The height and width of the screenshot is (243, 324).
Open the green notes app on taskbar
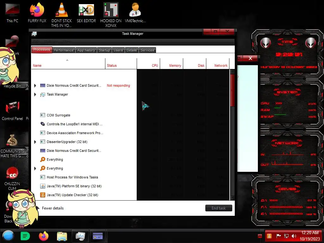[25, 236]
